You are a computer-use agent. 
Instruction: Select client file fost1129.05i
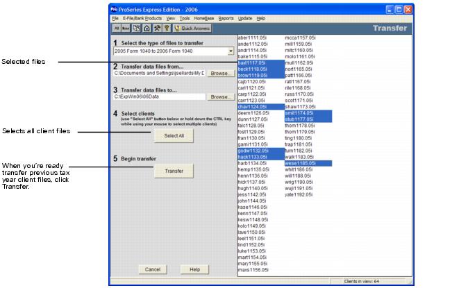251,132
